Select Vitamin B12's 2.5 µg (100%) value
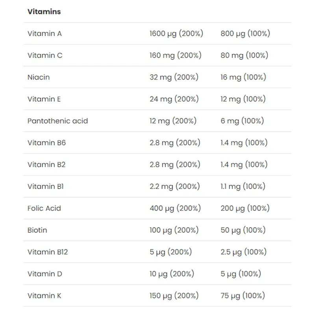Image resolution: width=315 pixels, height=315 pixels. click(x=244, y=252)
